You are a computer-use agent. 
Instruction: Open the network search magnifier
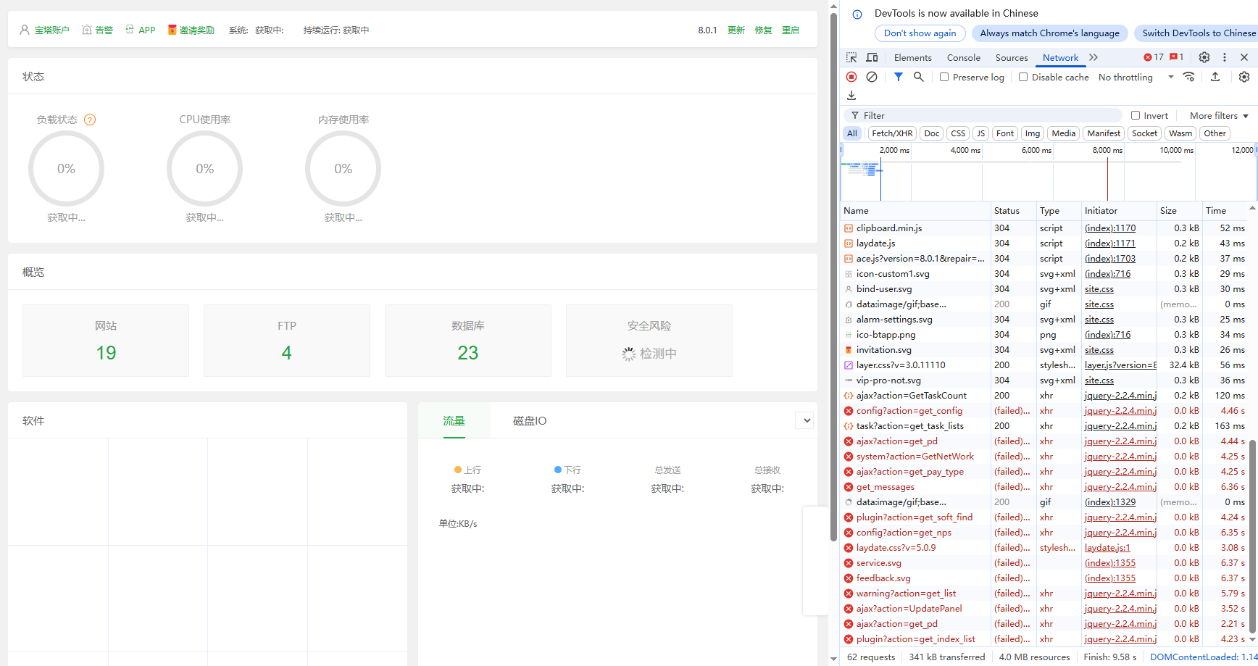(918, 77)
